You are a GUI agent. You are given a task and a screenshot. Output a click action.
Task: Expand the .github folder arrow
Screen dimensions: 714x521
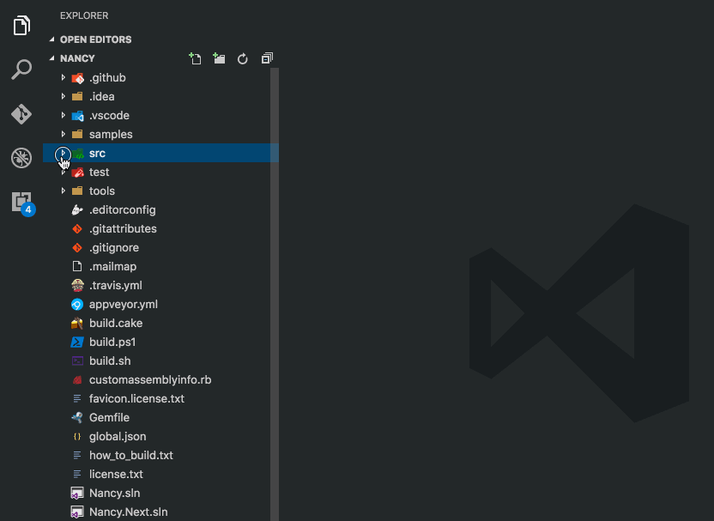click(x=64, y=78)
